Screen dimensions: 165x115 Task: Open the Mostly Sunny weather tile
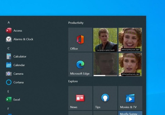[x=130, y=113]
